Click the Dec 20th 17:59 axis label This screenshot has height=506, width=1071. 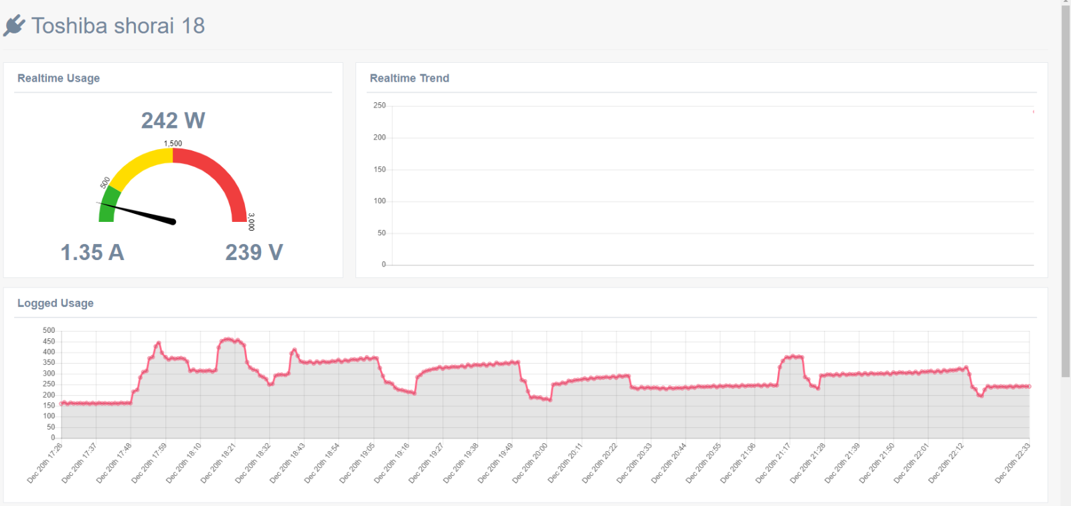(x=149, y=463)
